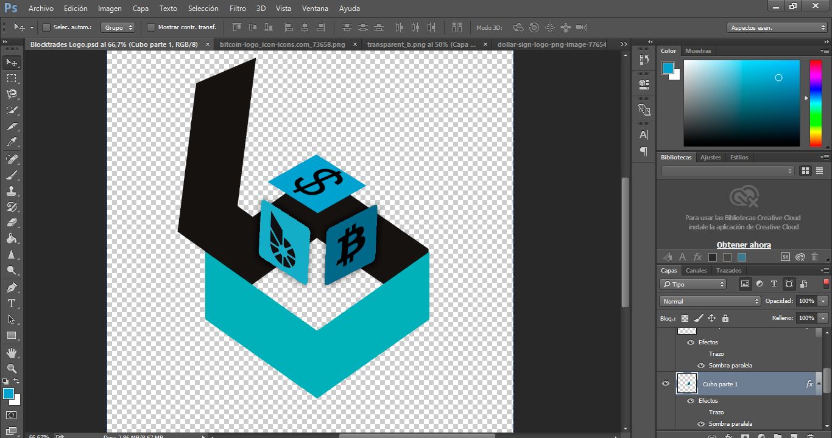
Task: Toggle Quick Mask mode icon
Action: pos(12,415)
